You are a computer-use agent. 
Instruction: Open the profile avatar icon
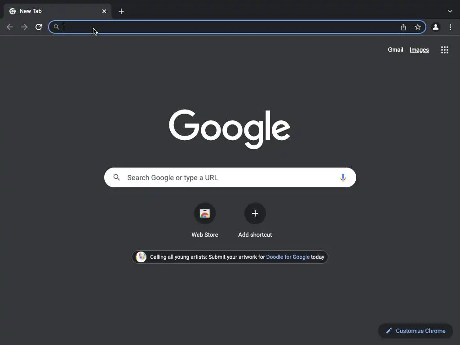436,27
